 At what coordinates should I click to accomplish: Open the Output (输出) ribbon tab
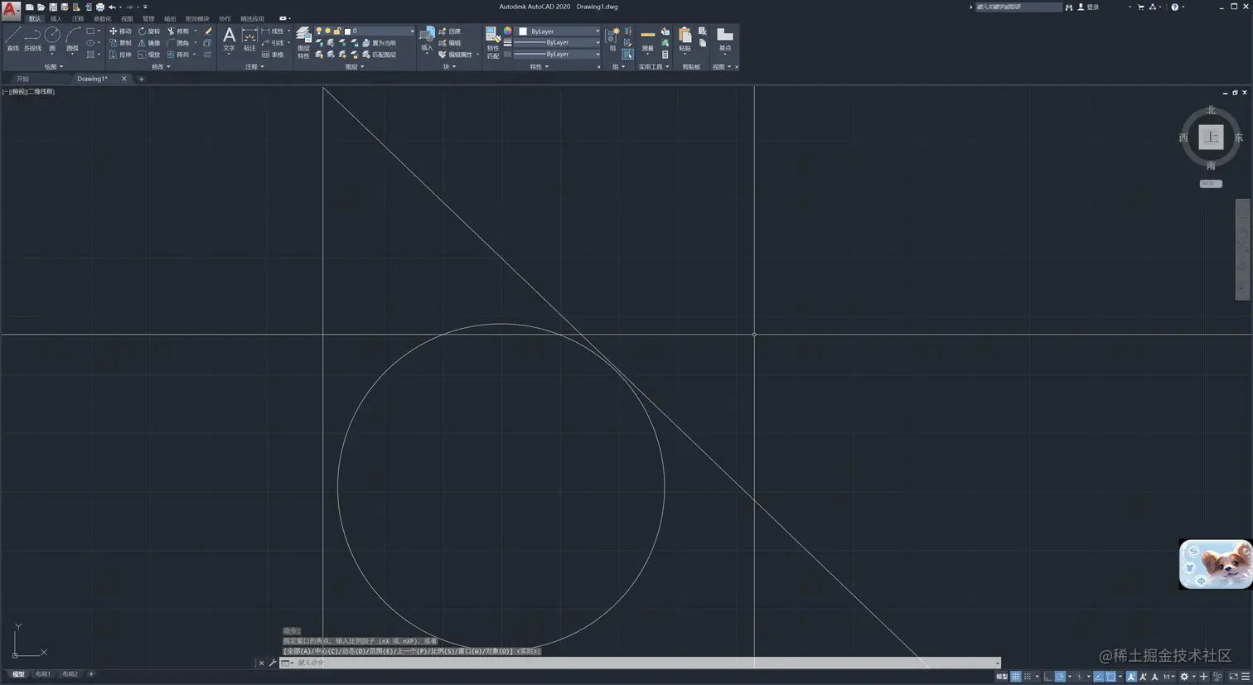pyautogui.click(x=170, y=18)
